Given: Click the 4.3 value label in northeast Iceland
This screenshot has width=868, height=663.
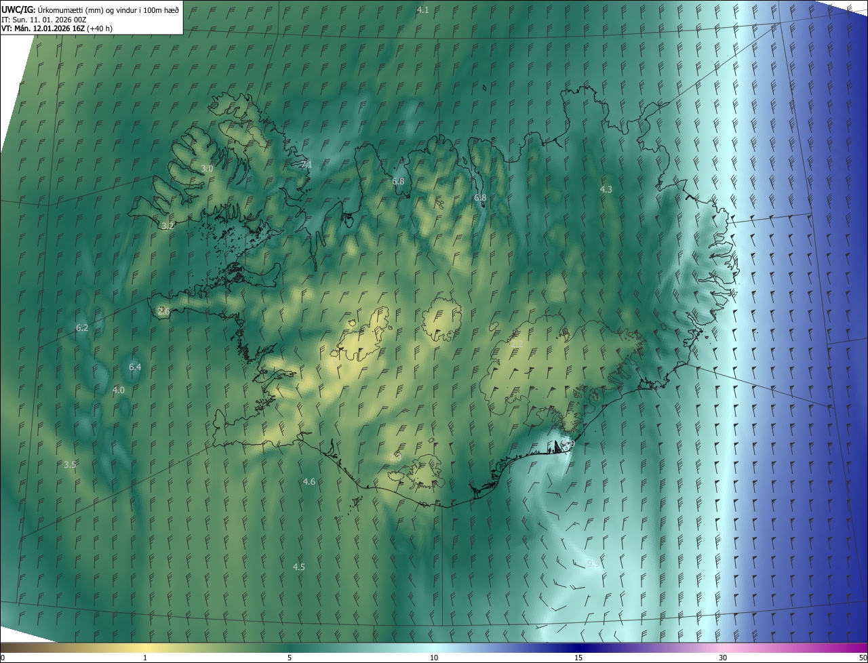Looking at the screenshot, I should (x=606, y=190).
